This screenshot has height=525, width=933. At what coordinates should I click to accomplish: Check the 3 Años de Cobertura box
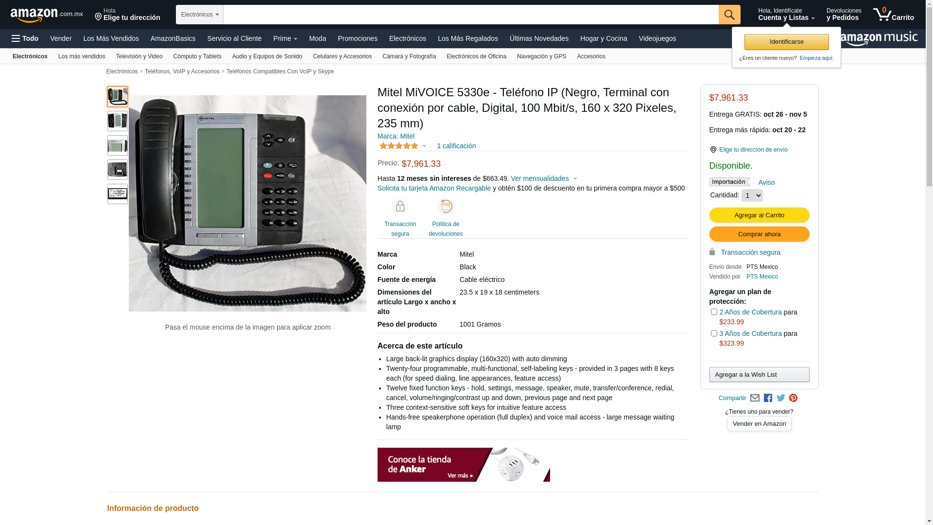pyautogui.click(x=714, y=333)
